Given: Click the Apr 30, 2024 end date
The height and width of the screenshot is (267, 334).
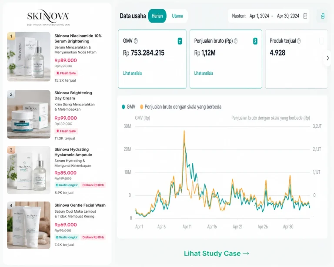Looking at the screenshot, I should pos(288,16).
